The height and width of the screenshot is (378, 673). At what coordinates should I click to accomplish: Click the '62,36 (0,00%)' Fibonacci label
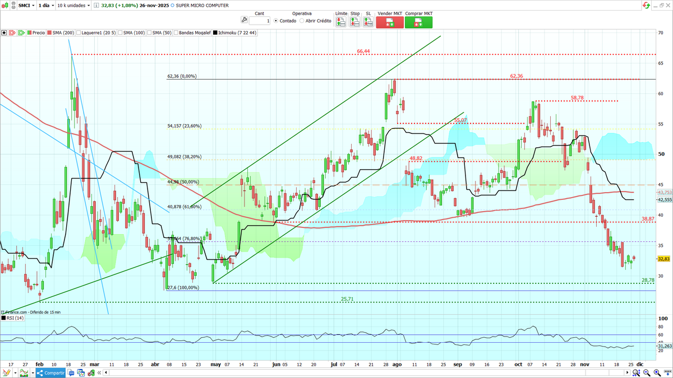(x=182, y=76)
